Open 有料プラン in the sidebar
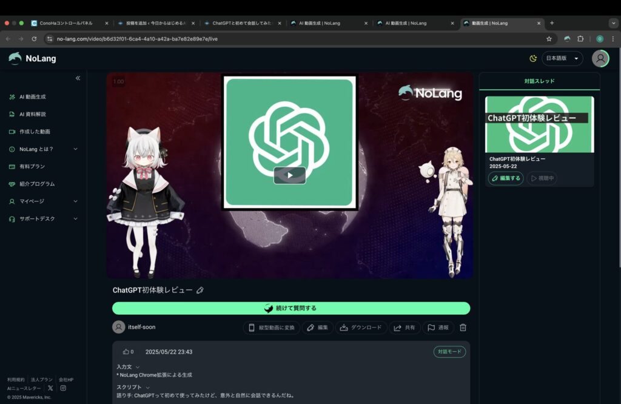The image size is (621, 404). (32, 166)
